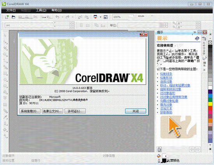214x165 pixels.
Task: Open the application launcher icon
Action: pos(95,17)
